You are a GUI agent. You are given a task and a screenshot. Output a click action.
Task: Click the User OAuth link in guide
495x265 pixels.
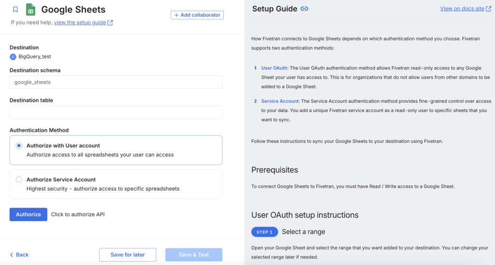pos(275,68)
